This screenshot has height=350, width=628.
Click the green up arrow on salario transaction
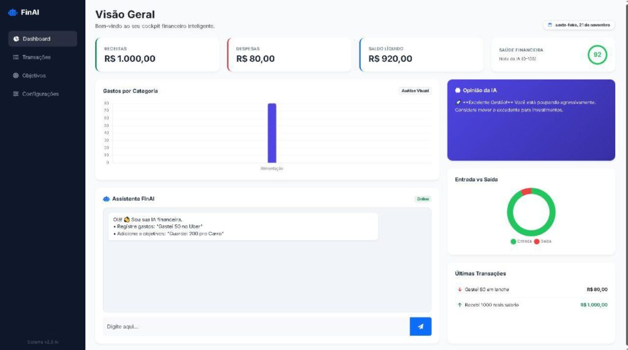459,305
